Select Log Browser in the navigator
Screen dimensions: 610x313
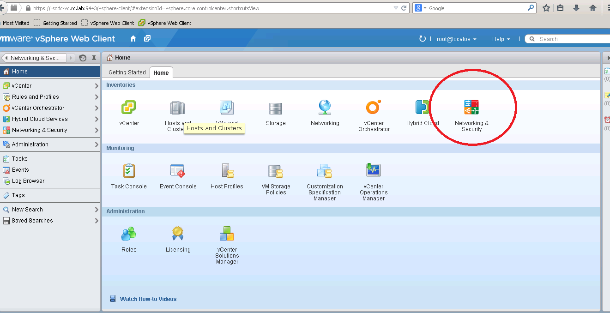pos(28,181)
